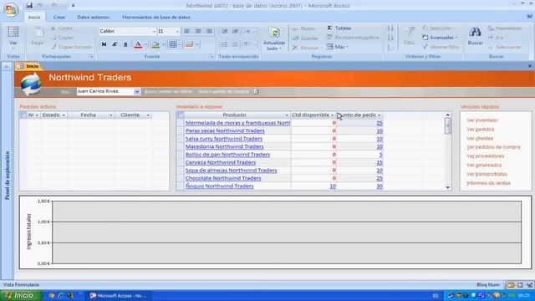Open the Estado column filter arrow
Image resolution: width=535 pixels, height=301 pixels.
[64, 115]
